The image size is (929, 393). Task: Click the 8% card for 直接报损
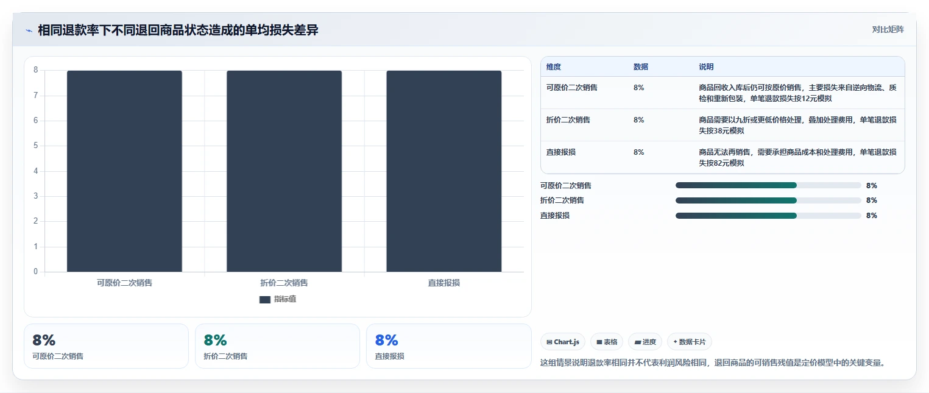coord(448,346)
